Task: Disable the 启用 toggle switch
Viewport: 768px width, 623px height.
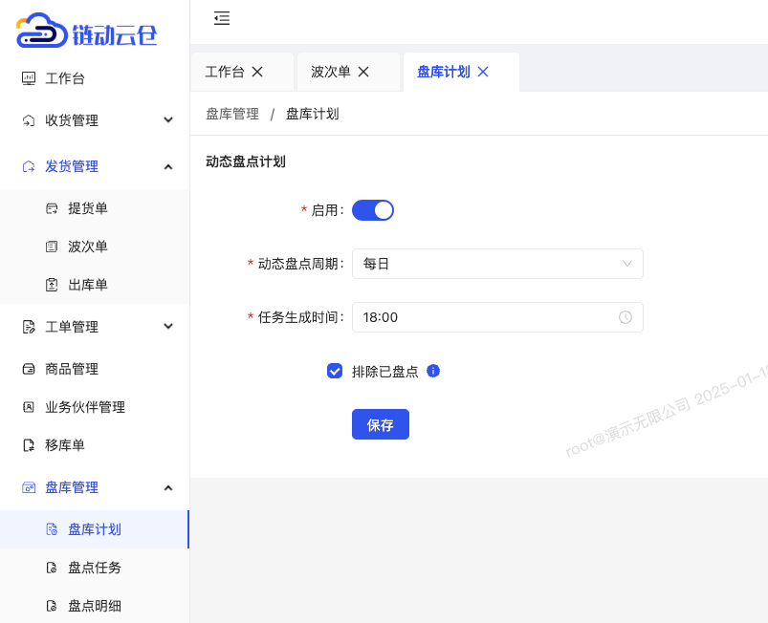Action: point(373,210)
